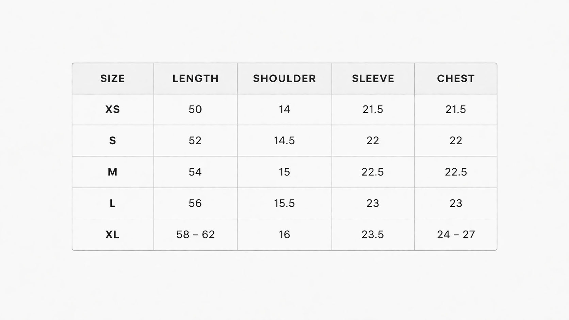Select shoulder value 14.5 for size S

point(284,141)
